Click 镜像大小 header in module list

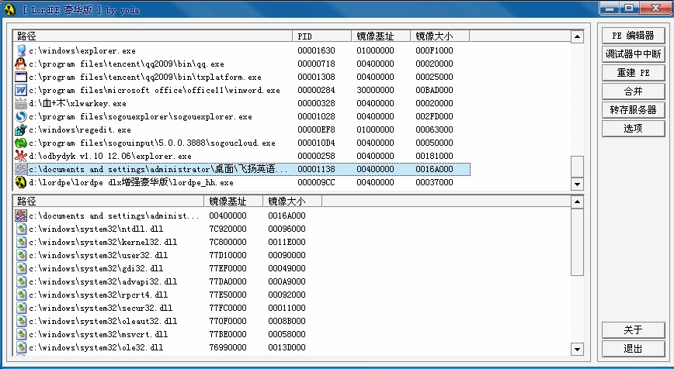(x=292, y=202)
